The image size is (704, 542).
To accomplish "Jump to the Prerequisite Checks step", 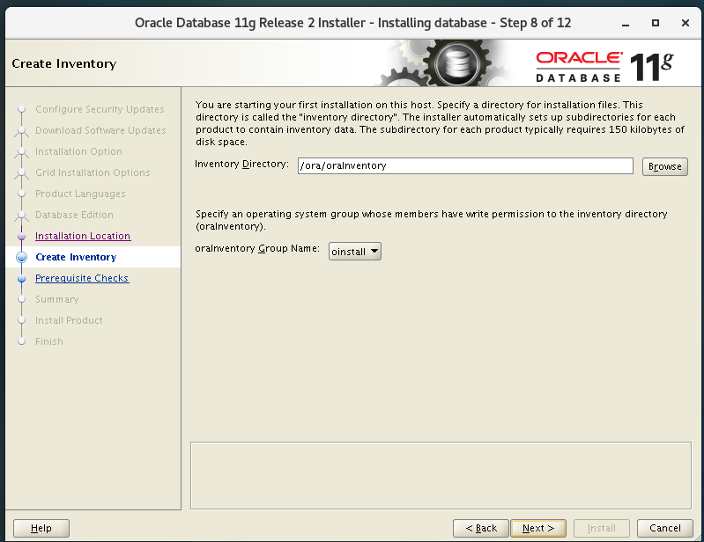I will pos(82,278).
